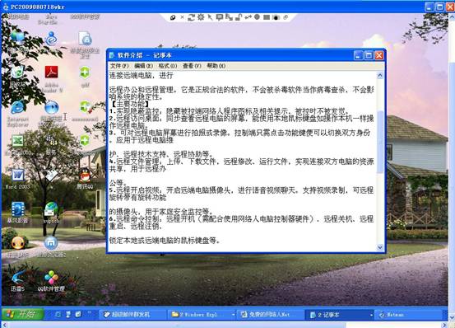
Task: Open the 帮助(H) menu in Notepad
Action: pos(216,66)
